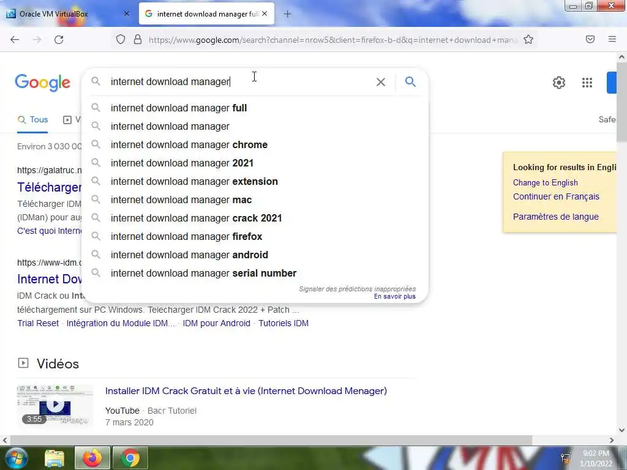
Task: Open the Google apps grid
Action: [x=587, y=83]
